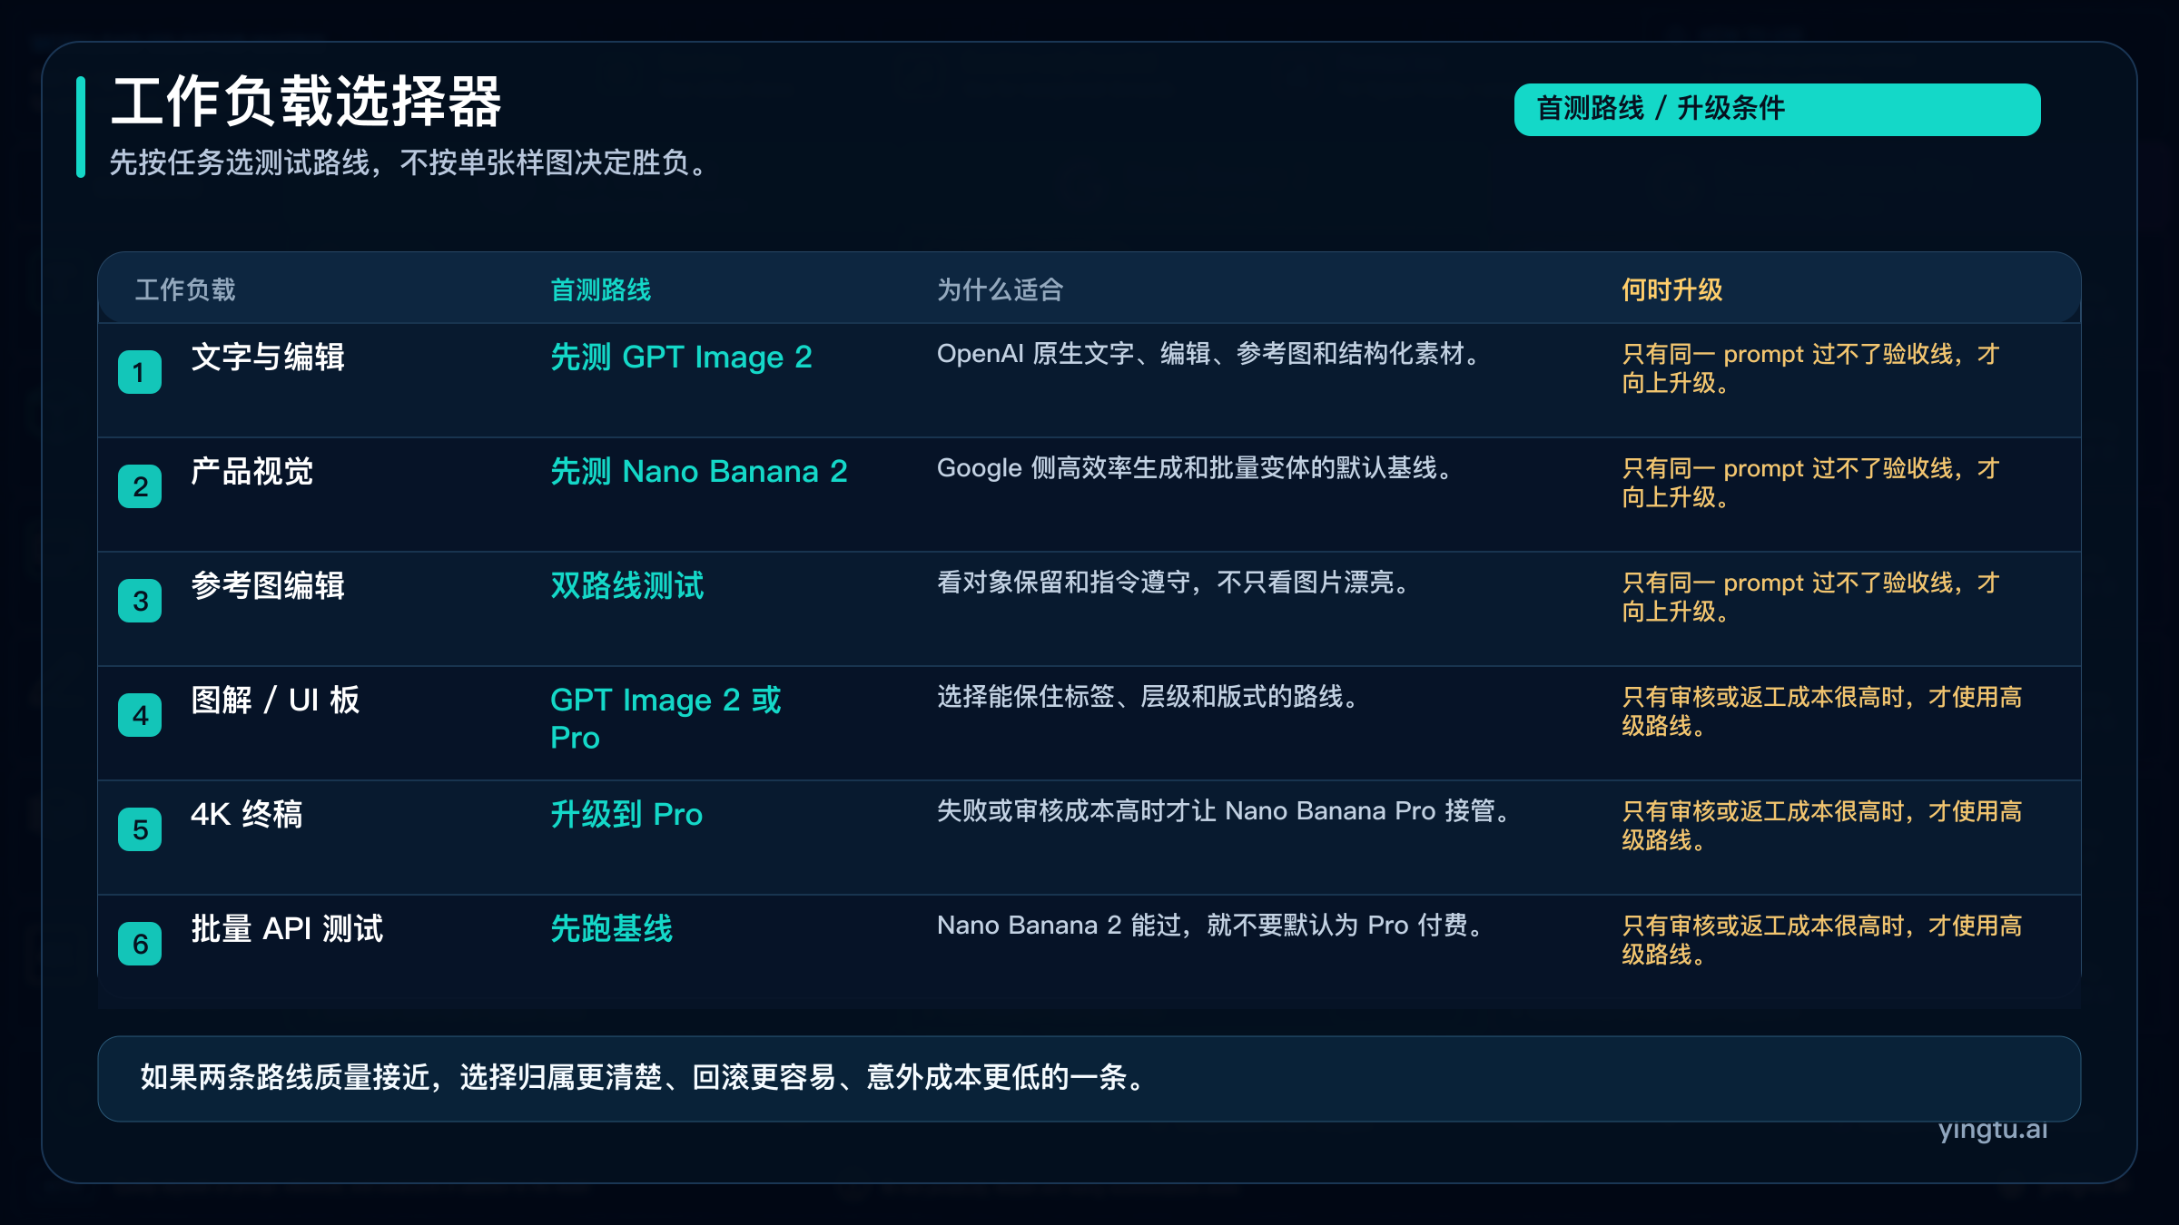Expand the 为什么适合 column header
The width and height of the screenshot is (2179, 1225).
point(1001,290)
